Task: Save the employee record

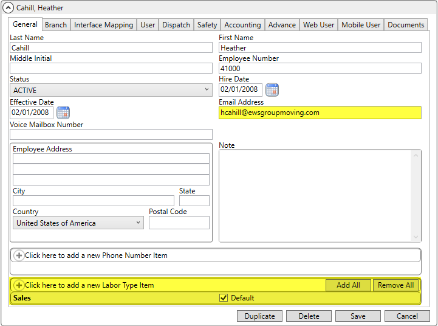Action: tap(358, 316)
